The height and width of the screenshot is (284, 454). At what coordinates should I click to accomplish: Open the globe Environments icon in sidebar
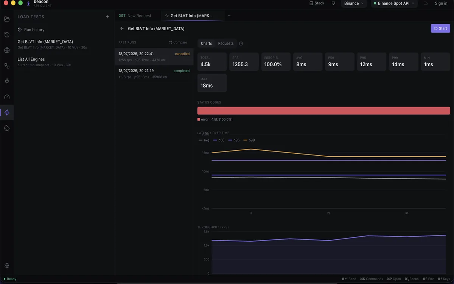pyautogui.click(x=7, y=50)
